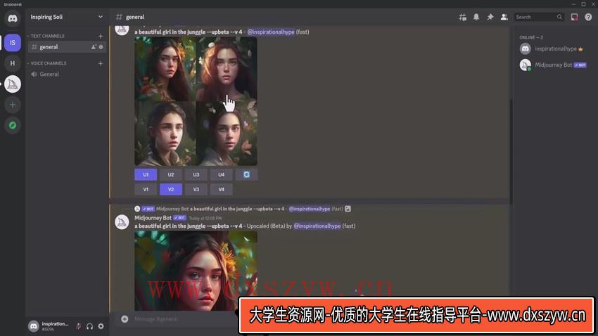Open Midjourney Bot in member list
Screen dimensions: 598x336
coord(552,65)
